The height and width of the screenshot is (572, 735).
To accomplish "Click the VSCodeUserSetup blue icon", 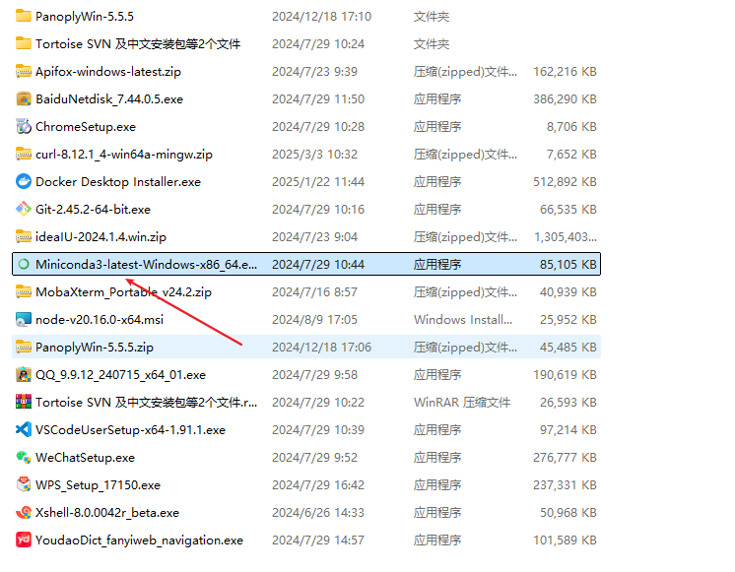I will tap(24, 429).
